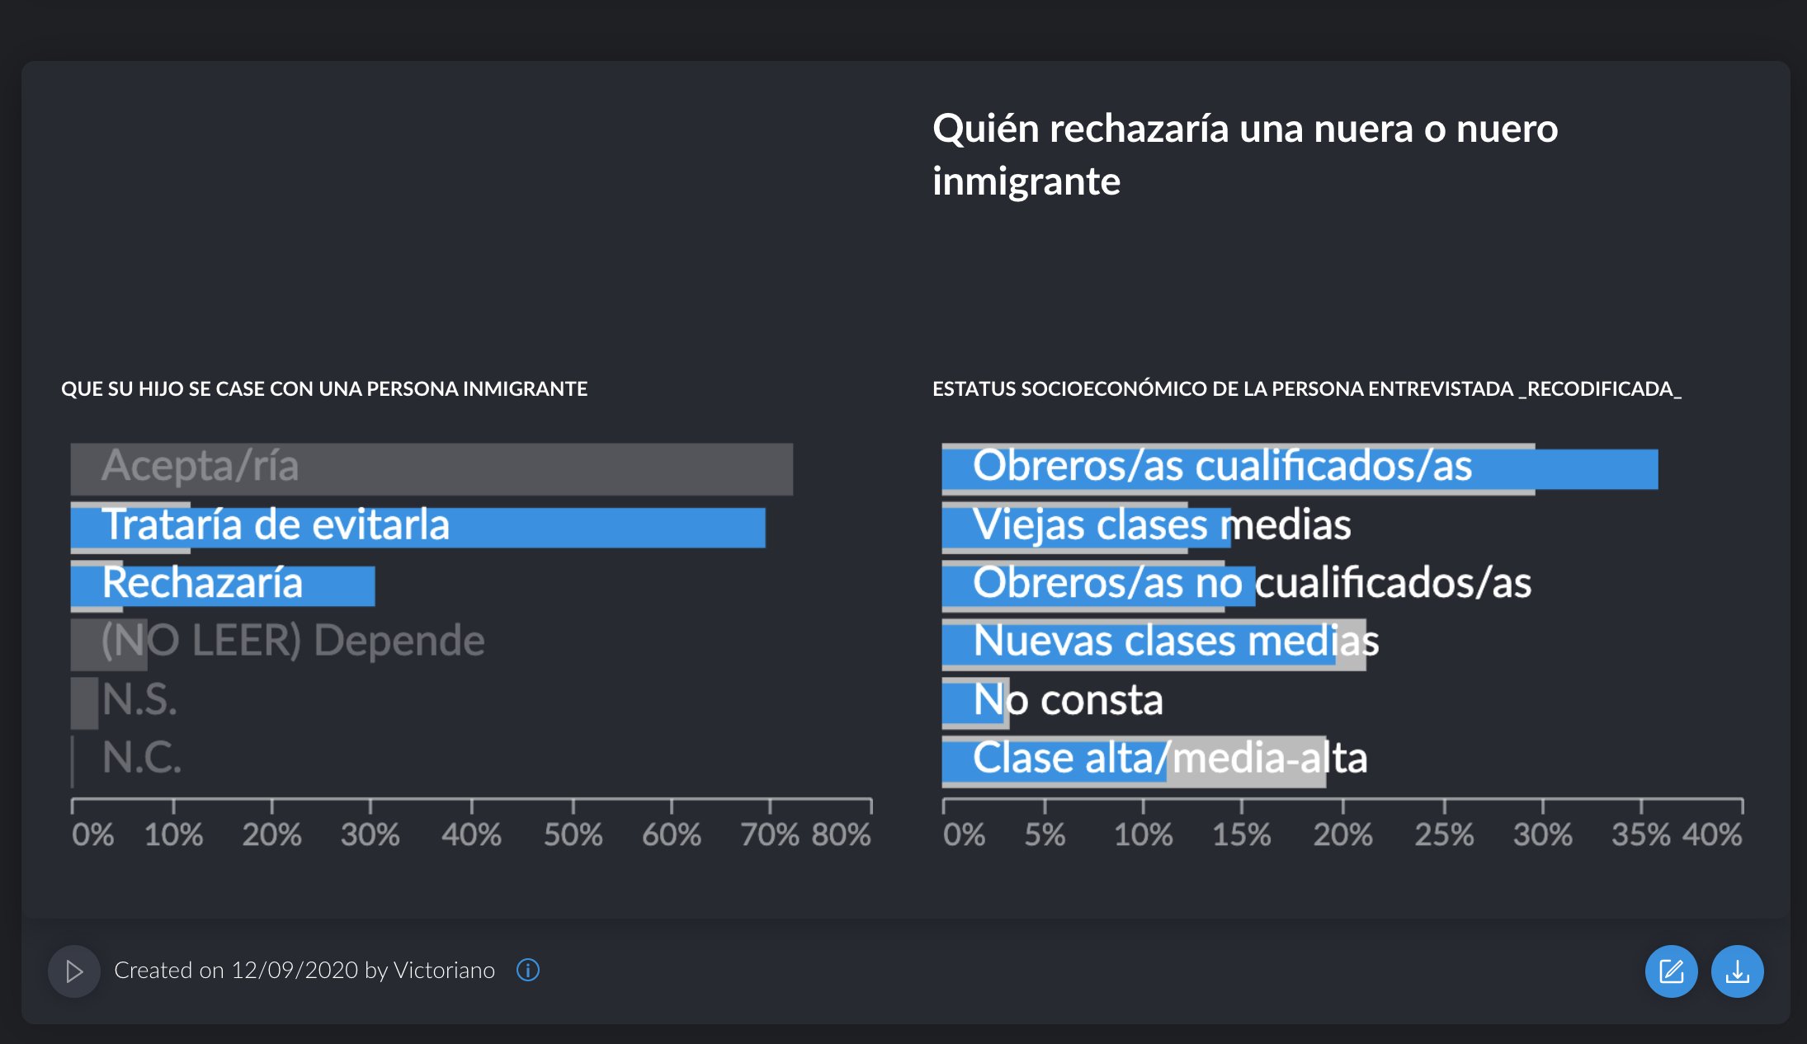Select Obreros/as no cualificados/as bar
This screenshot has height=1044, width=1807.
pos(1098,585)
